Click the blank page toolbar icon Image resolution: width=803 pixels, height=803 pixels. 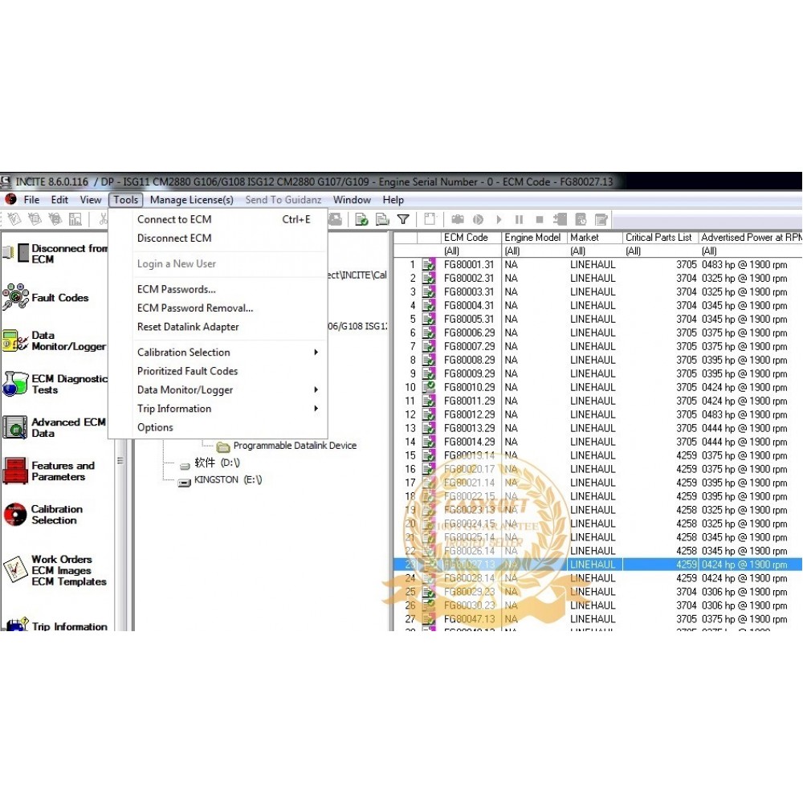(430, 220)
